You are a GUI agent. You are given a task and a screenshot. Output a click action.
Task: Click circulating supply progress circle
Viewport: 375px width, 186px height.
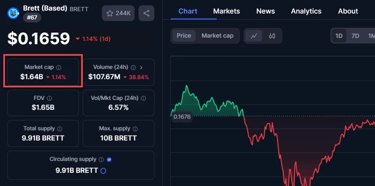pyautogui.click(x=103, y=171)
